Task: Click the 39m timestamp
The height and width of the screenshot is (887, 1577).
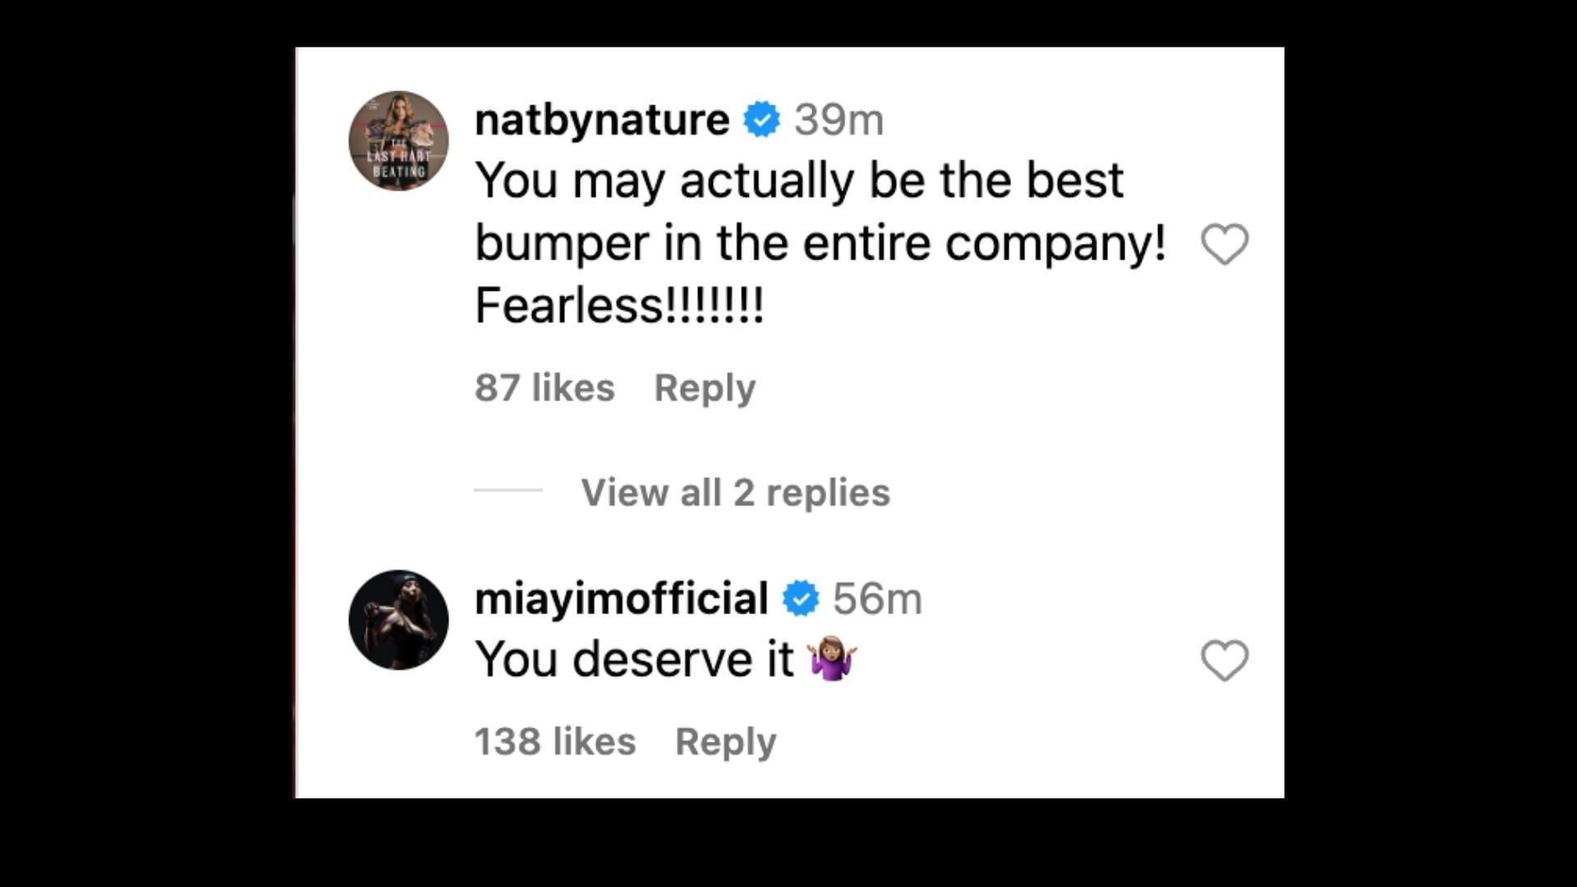Action: (839, 120)
